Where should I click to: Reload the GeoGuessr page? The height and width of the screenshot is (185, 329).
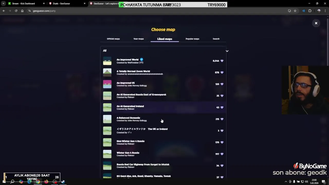pyautogui.click(x=16, y=11)
